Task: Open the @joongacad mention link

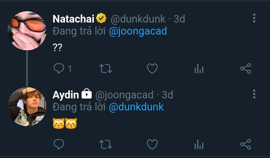Action: click(x=138, y=31)
